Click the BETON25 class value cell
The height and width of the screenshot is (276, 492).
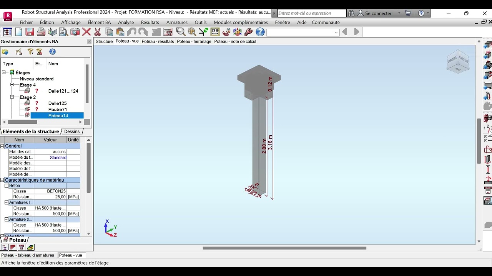coord(50,191)
